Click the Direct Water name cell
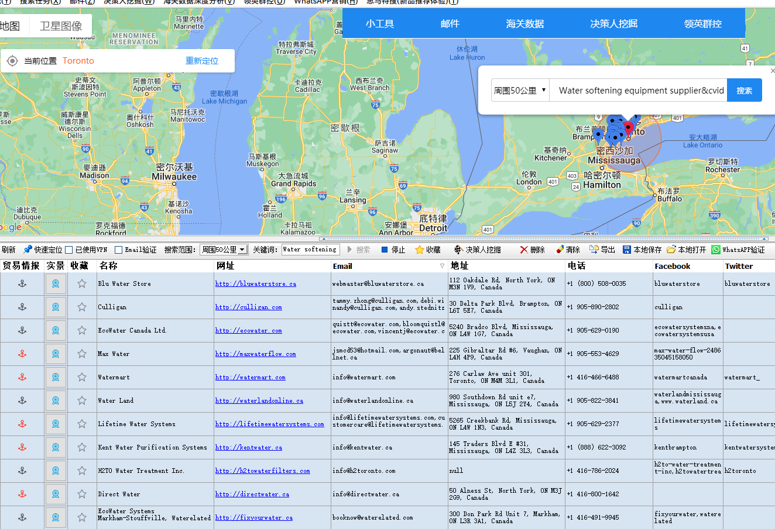Image resolution: width=775 pixels, height=529 pixels. pos(155,494)
